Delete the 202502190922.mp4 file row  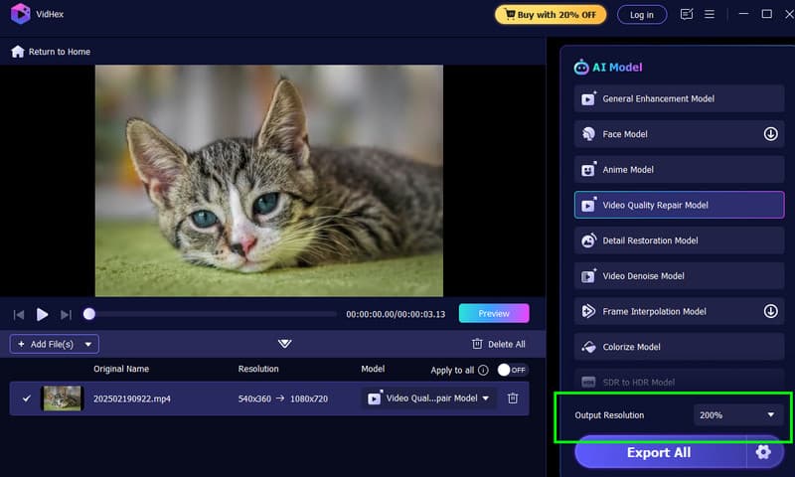513,398
